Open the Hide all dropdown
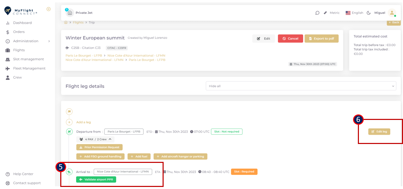The width and height of the screenshot is (403, 189). (301, 86)
